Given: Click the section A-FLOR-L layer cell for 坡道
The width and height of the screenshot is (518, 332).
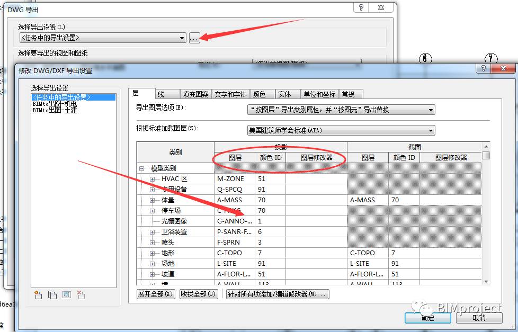Looking at the screenshot, I should click(x=368, y=274).
